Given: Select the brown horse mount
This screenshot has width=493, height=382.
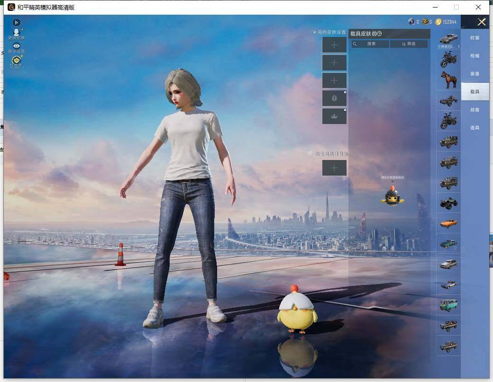Looking at the screenshot, I should click(448, 80).
